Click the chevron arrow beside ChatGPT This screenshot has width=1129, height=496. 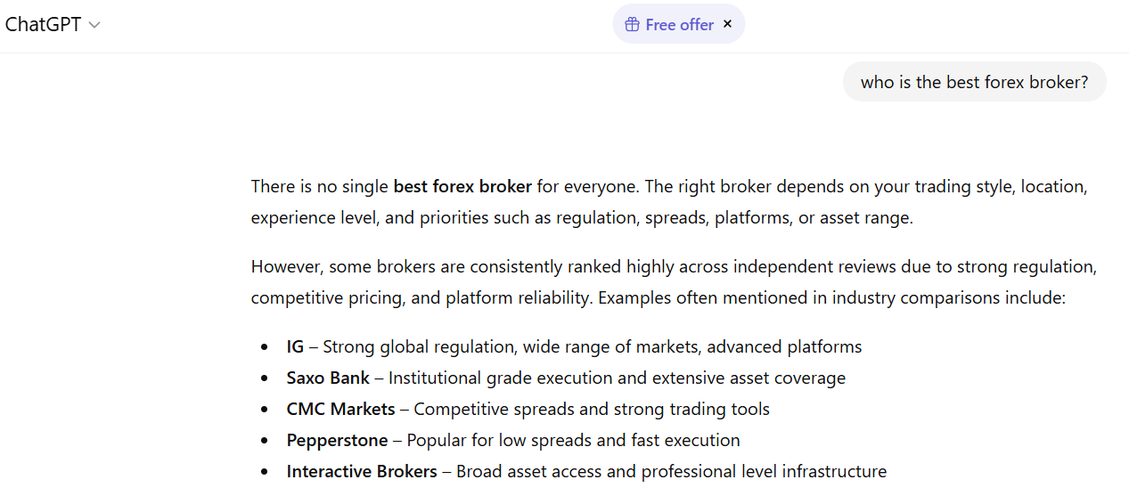click(94, 25)
